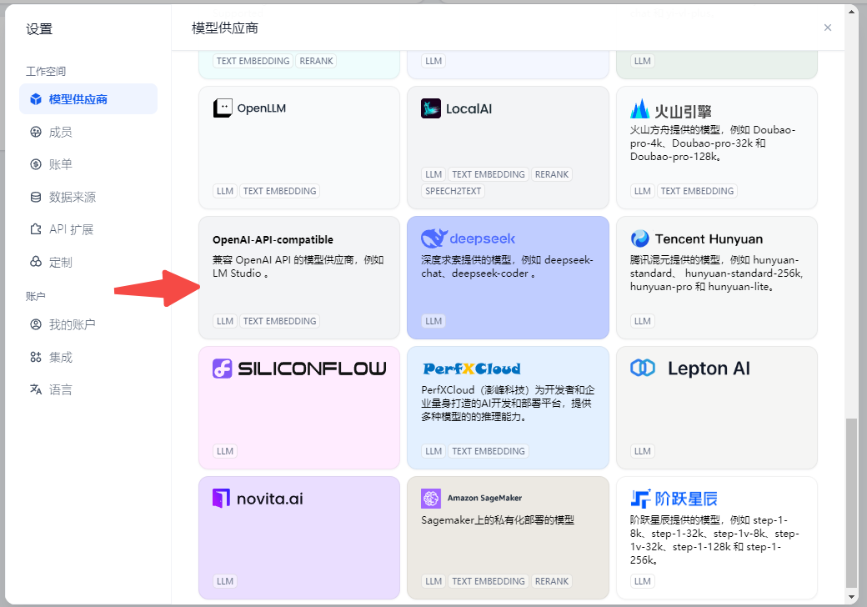This screenshot has height=607, width=867.
Task: Click RERANK tag on Amazon SageMaker card
Action: 552,581
